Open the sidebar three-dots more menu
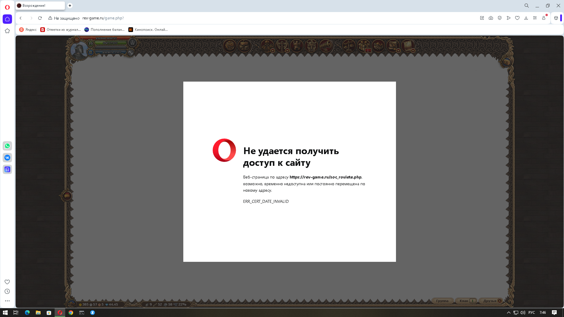Screen dimensions: 564x317 7,301
